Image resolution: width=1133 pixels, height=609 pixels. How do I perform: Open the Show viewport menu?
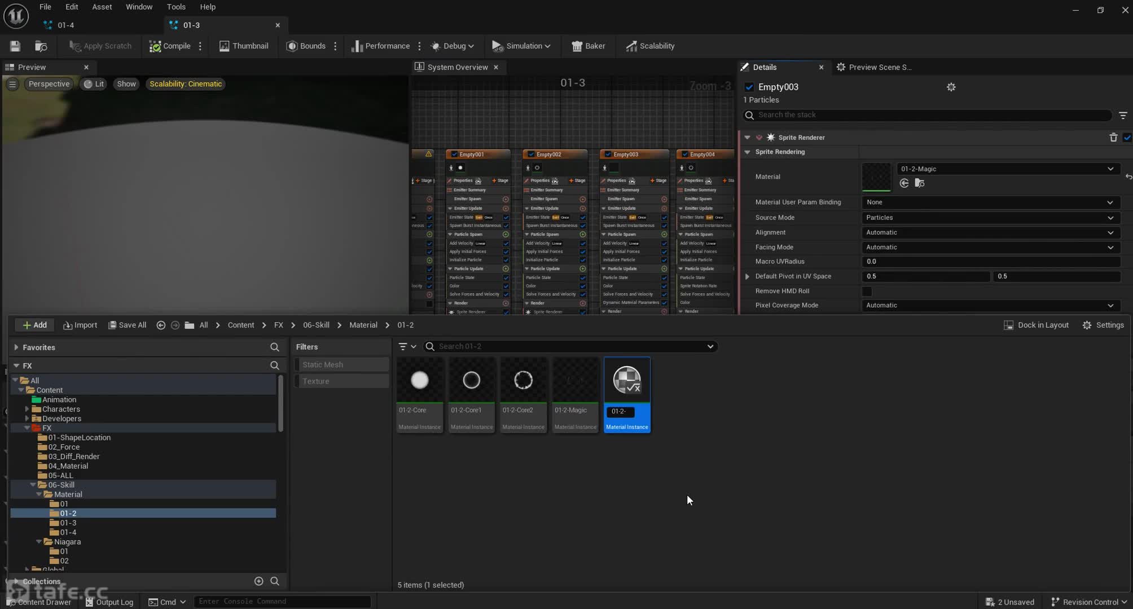pyautogui.click(x=126, y=84)
